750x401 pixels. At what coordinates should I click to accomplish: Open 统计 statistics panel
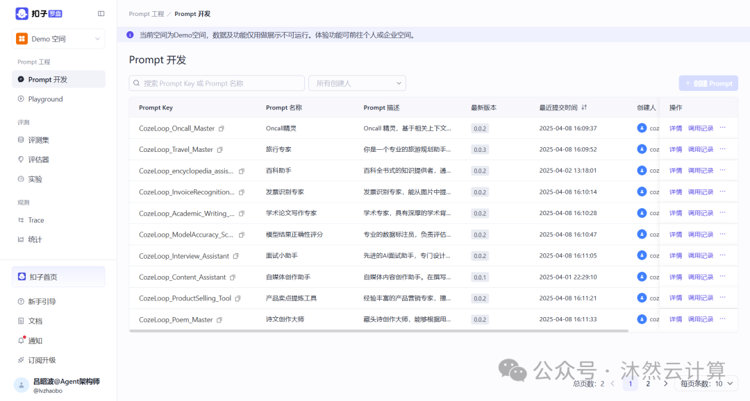point(31,239)
